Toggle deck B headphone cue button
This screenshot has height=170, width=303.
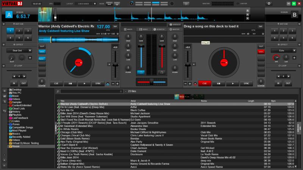coord(162,72)
